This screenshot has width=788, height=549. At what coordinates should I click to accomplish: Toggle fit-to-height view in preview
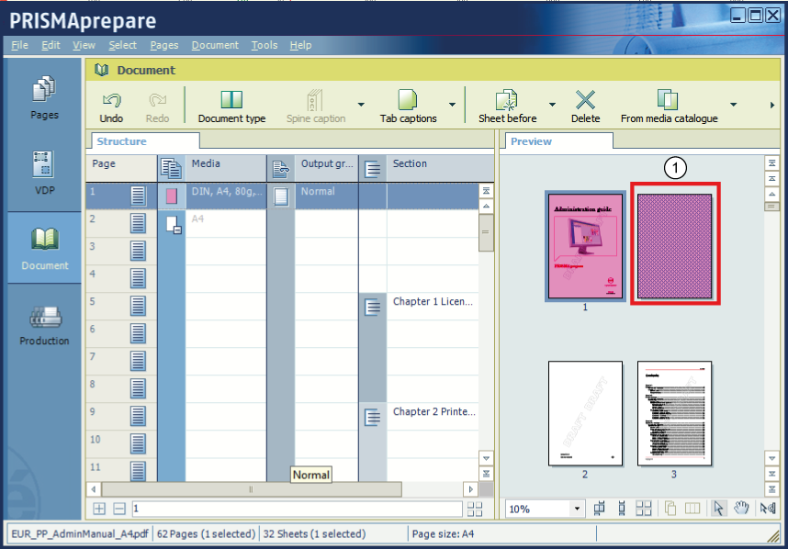click(622, 509)
